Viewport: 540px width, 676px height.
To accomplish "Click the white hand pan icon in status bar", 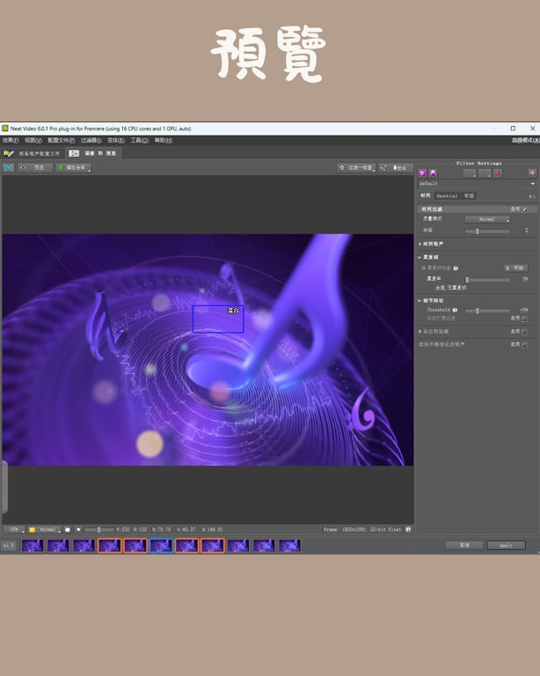I will (68, 530).
